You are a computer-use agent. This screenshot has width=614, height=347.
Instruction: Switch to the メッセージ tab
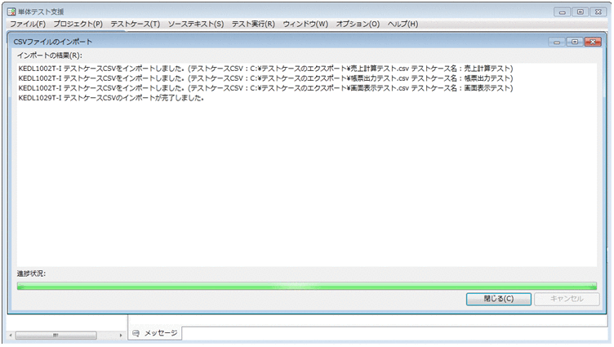154,333
